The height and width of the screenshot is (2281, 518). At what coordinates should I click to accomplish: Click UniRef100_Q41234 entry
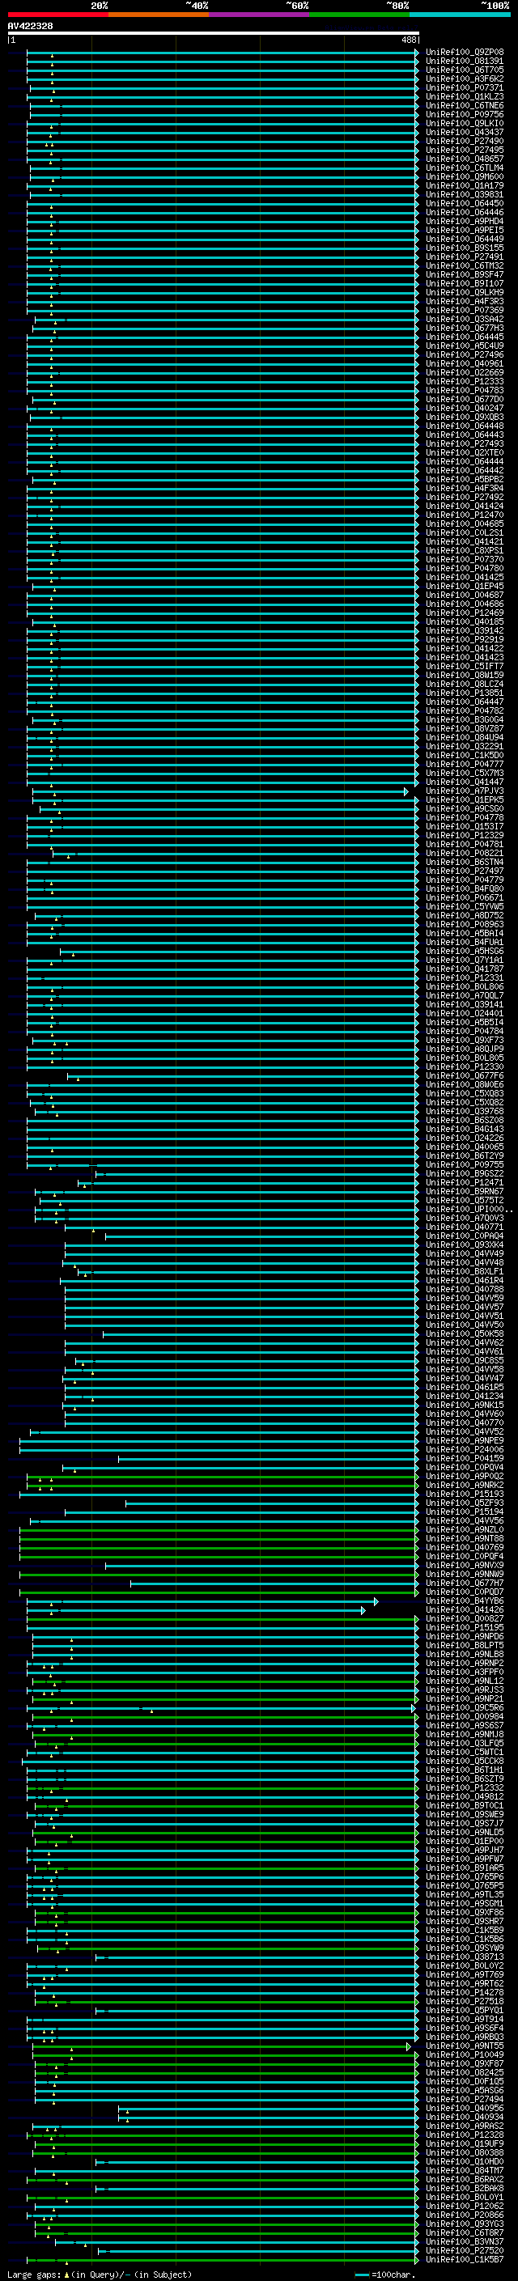[465, 1396]
